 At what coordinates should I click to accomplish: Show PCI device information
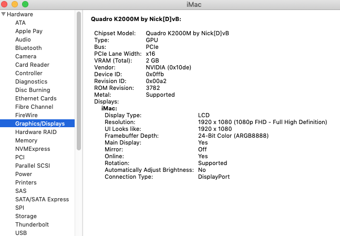20,157
